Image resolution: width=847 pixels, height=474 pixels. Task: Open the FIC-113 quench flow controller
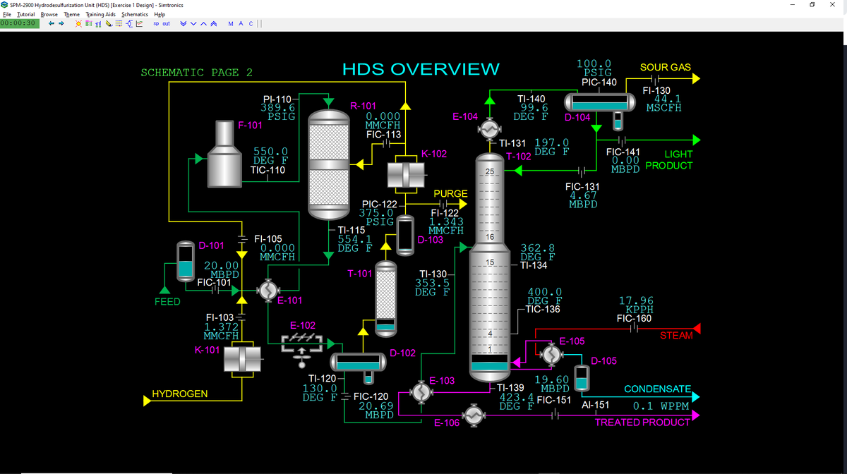pyautogui.click(x=383, y=134)
